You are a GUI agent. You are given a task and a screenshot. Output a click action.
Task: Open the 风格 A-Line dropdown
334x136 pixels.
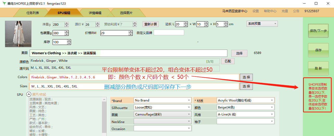click(246, 114)
